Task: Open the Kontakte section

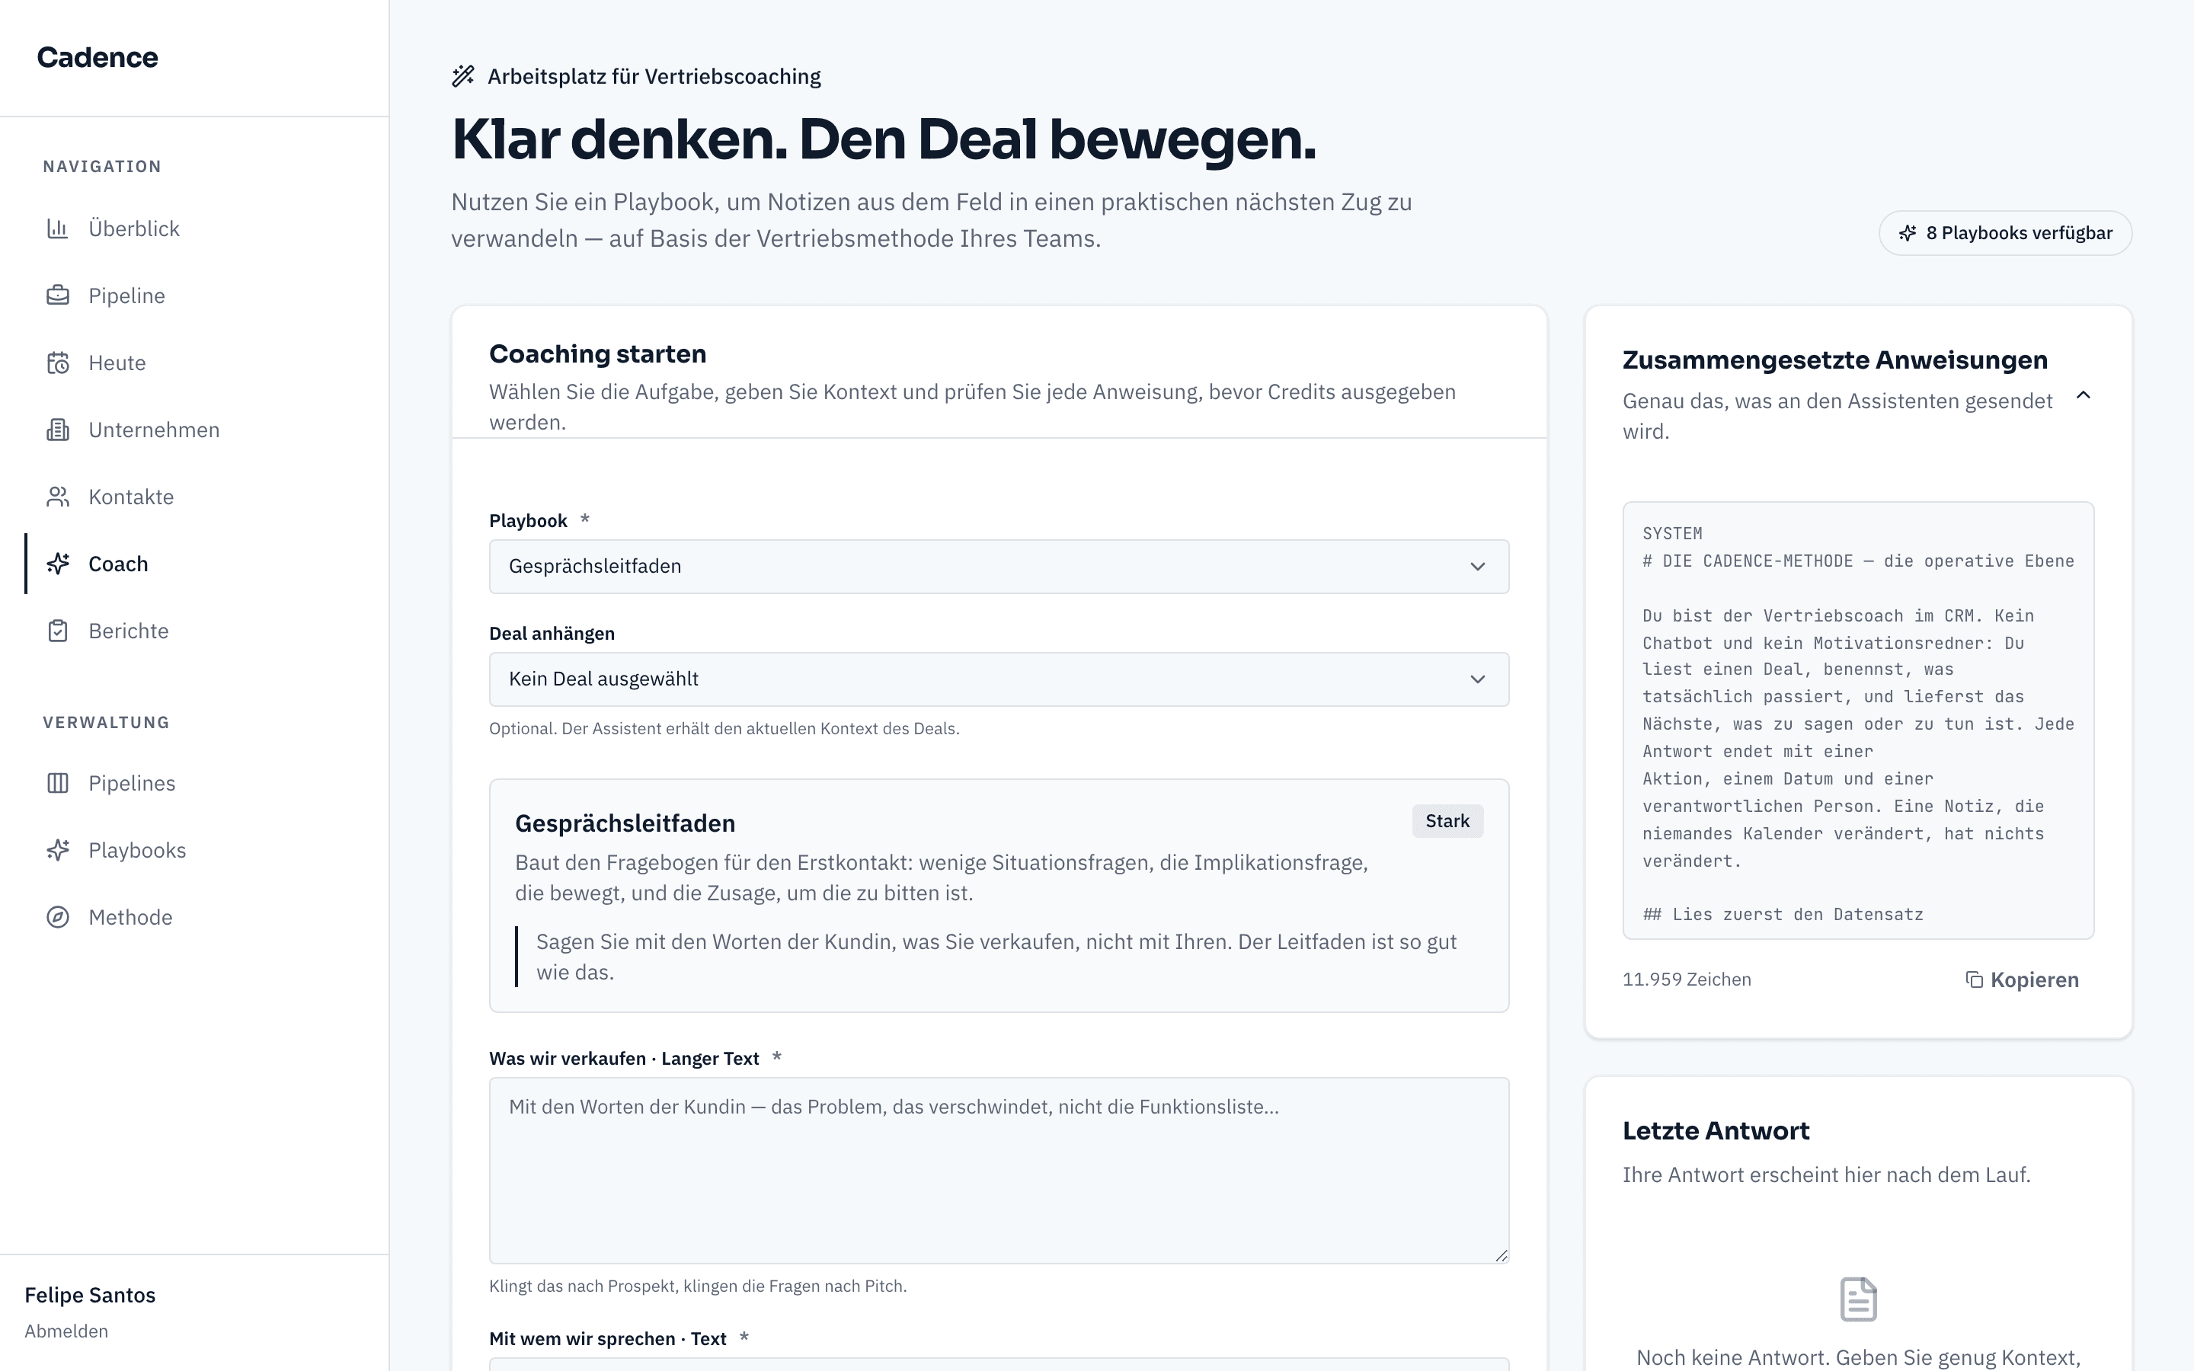Action: [194, 497]
